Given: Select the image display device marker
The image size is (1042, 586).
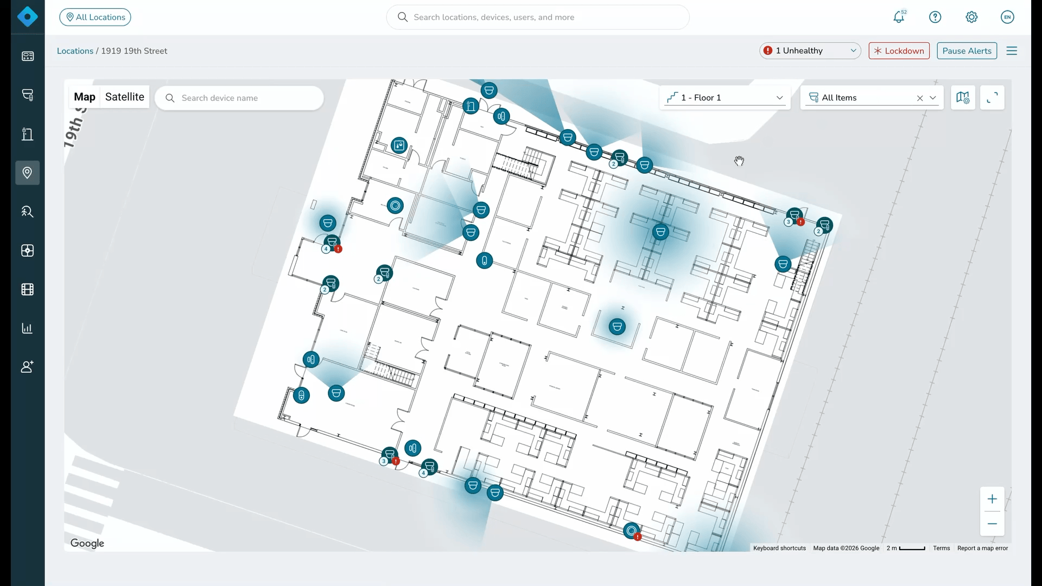Looking at the screenshot, I should pyautogui.click(x=399, y=145).
